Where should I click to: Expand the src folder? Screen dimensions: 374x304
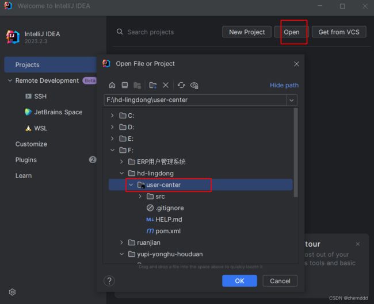(140, 197)
